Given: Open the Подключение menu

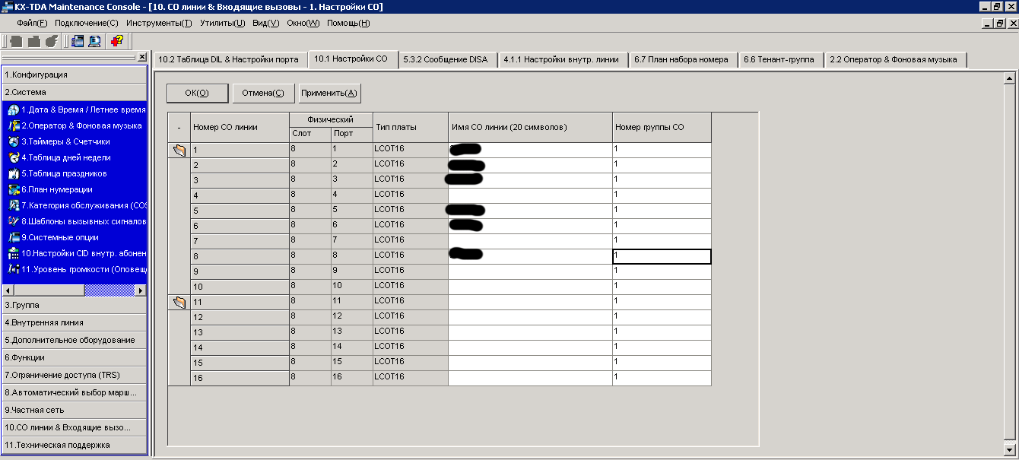Looking at the screenshot, I should click(87, 23).
